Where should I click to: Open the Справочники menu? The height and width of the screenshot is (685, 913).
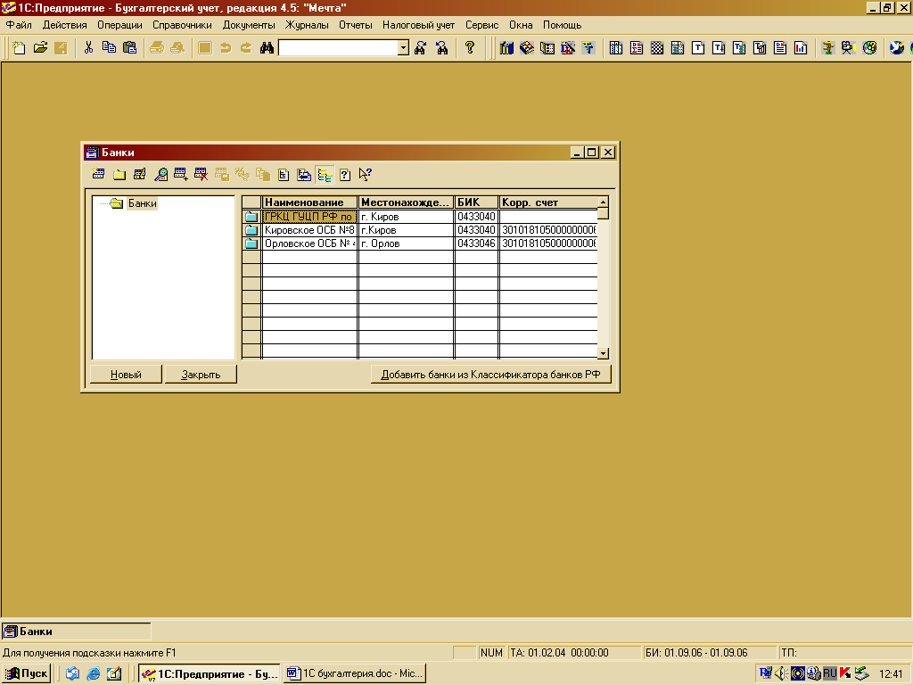pos(182,25)
